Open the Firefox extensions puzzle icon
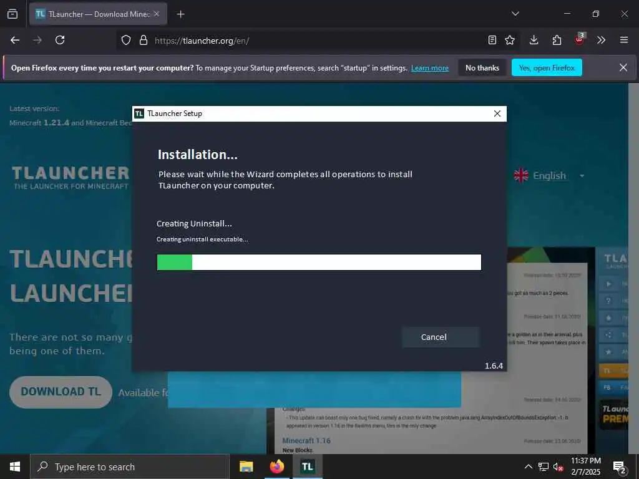The width and height of the screenshot is (639, 479). 557,40
